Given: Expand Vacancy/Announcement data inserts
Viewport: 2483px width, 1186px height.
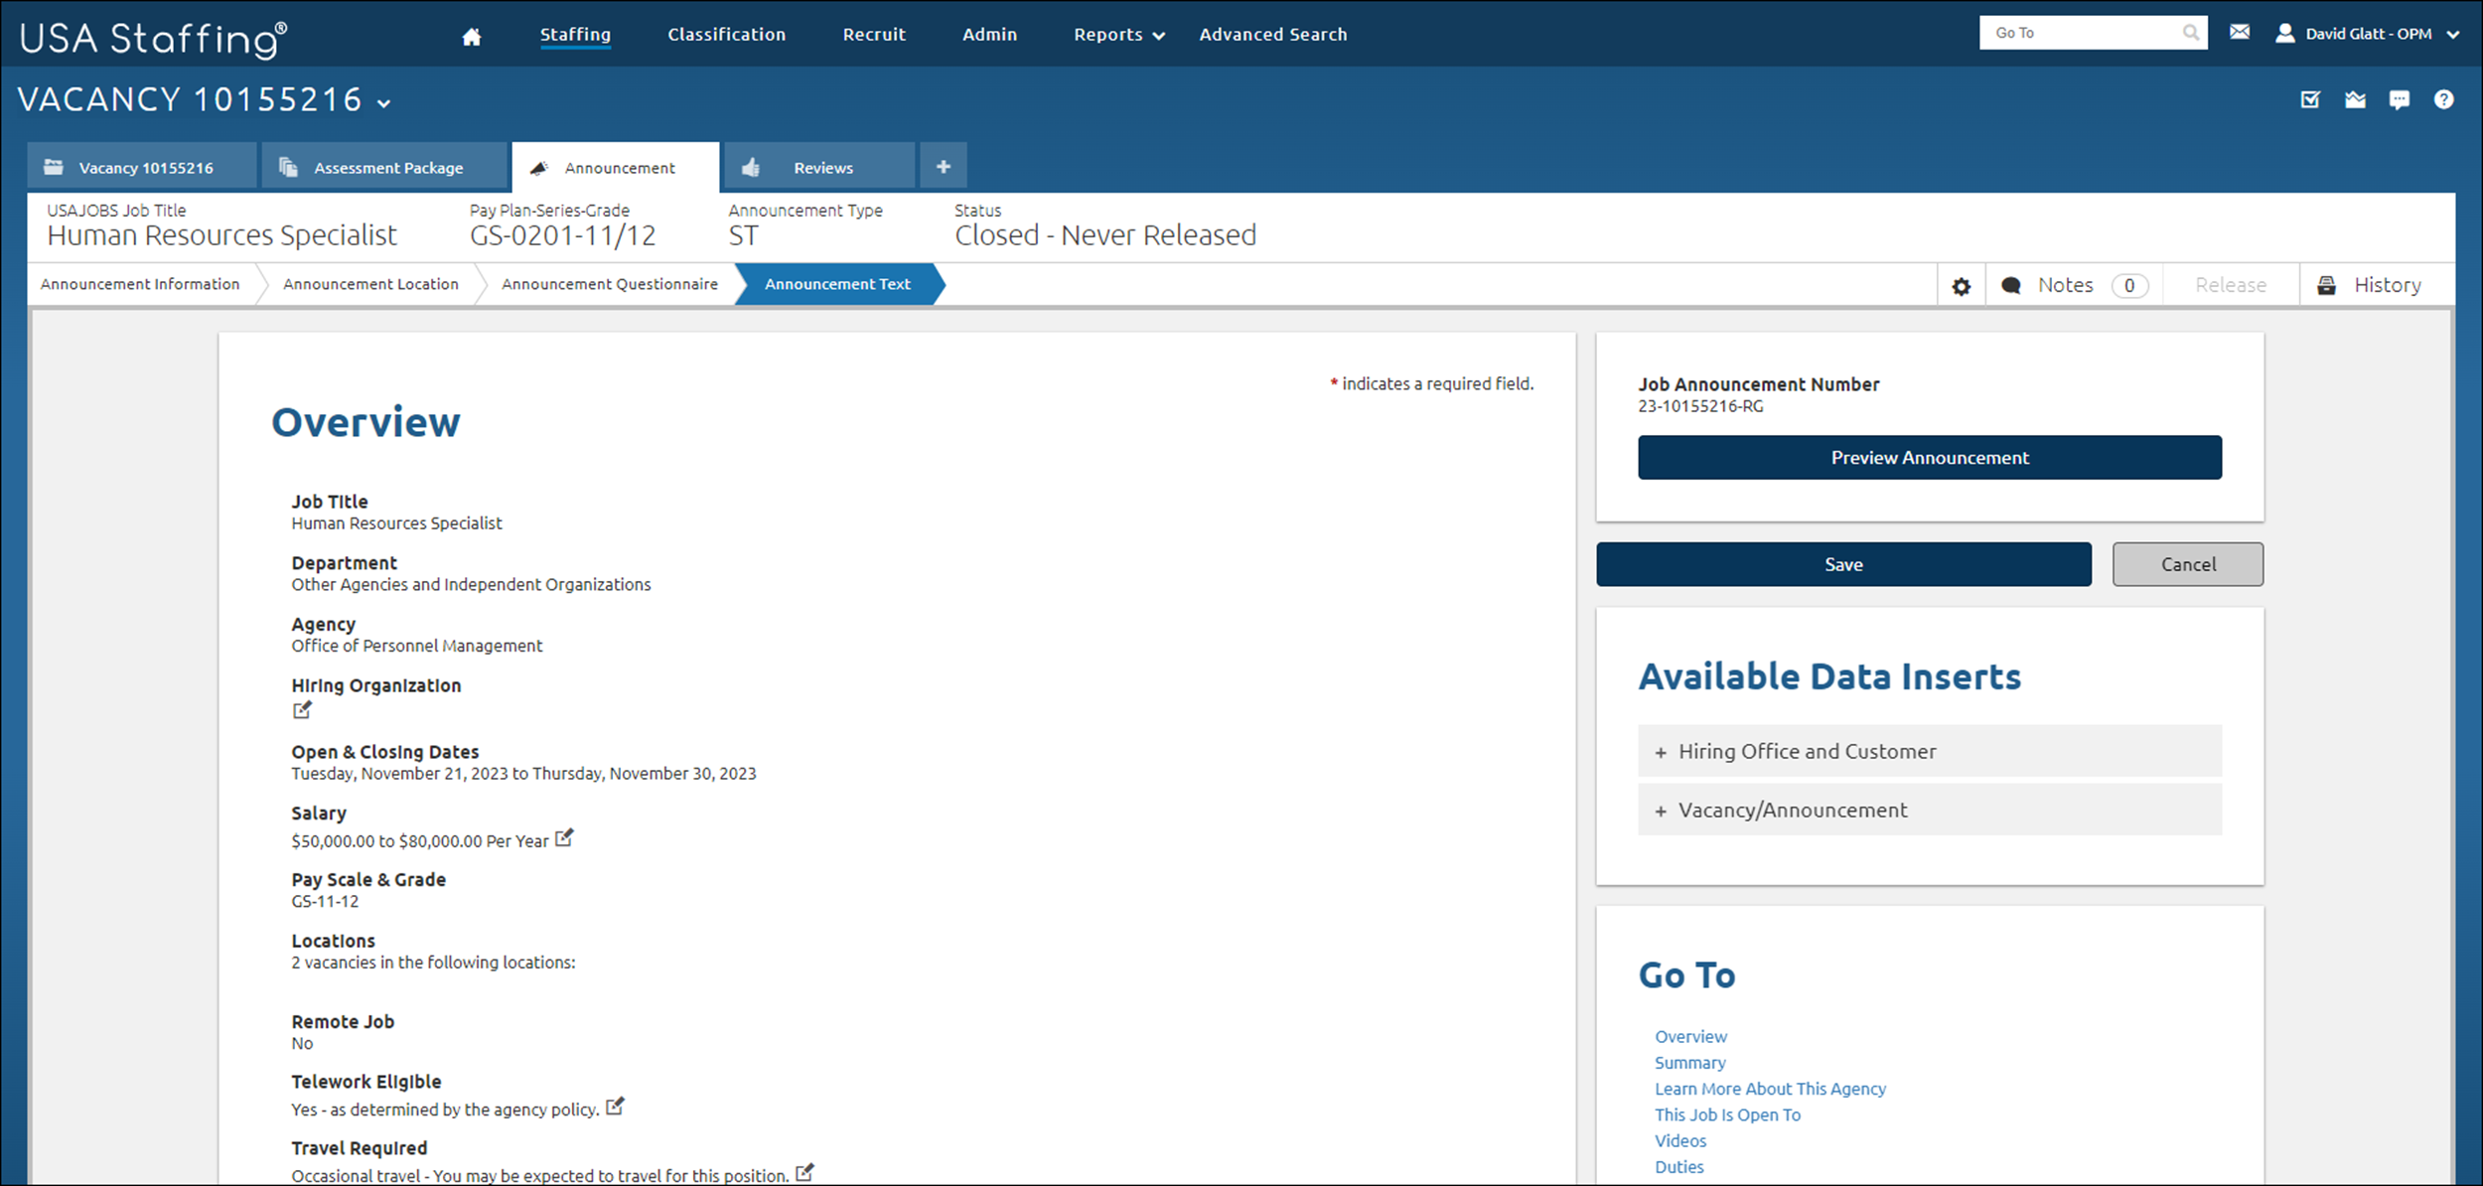Looking at the screenshot, I should coord(1930,810).
